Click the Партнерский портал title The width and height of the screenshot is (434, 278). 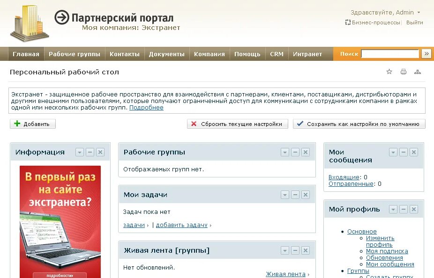tap(123, 18)
